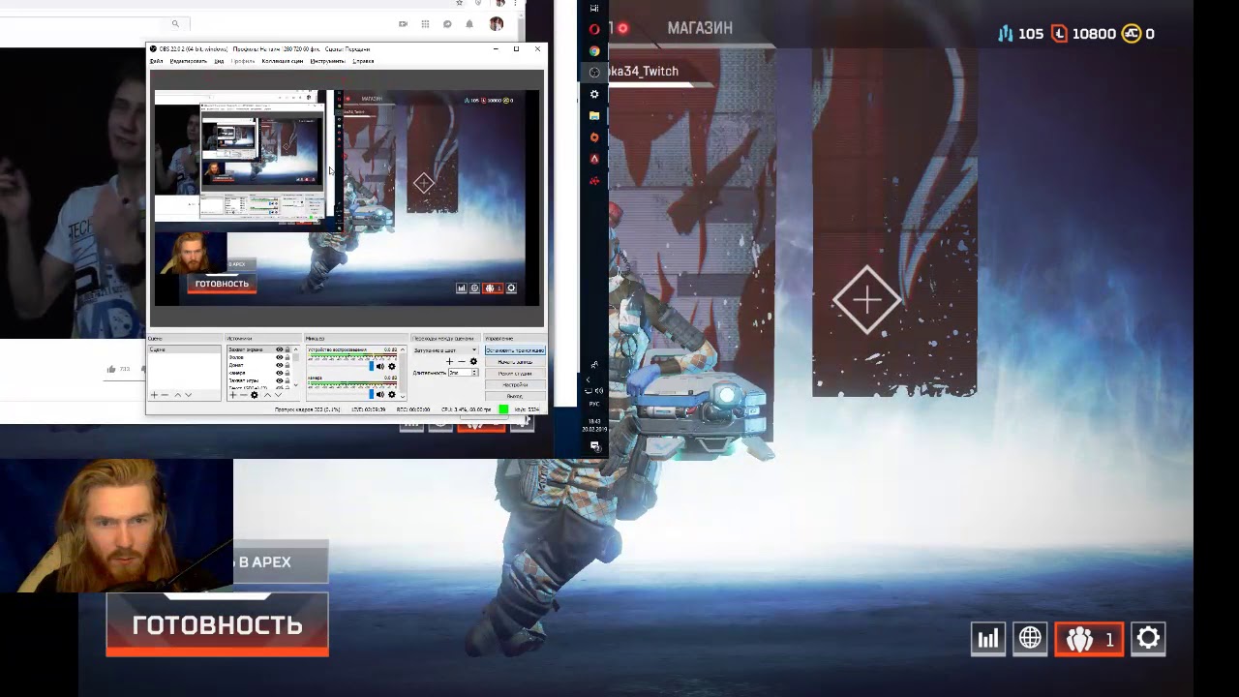Screen dimensions: 1239x697
Task: Enable Режим студии in OBS
Action: [x=515, y=374]
